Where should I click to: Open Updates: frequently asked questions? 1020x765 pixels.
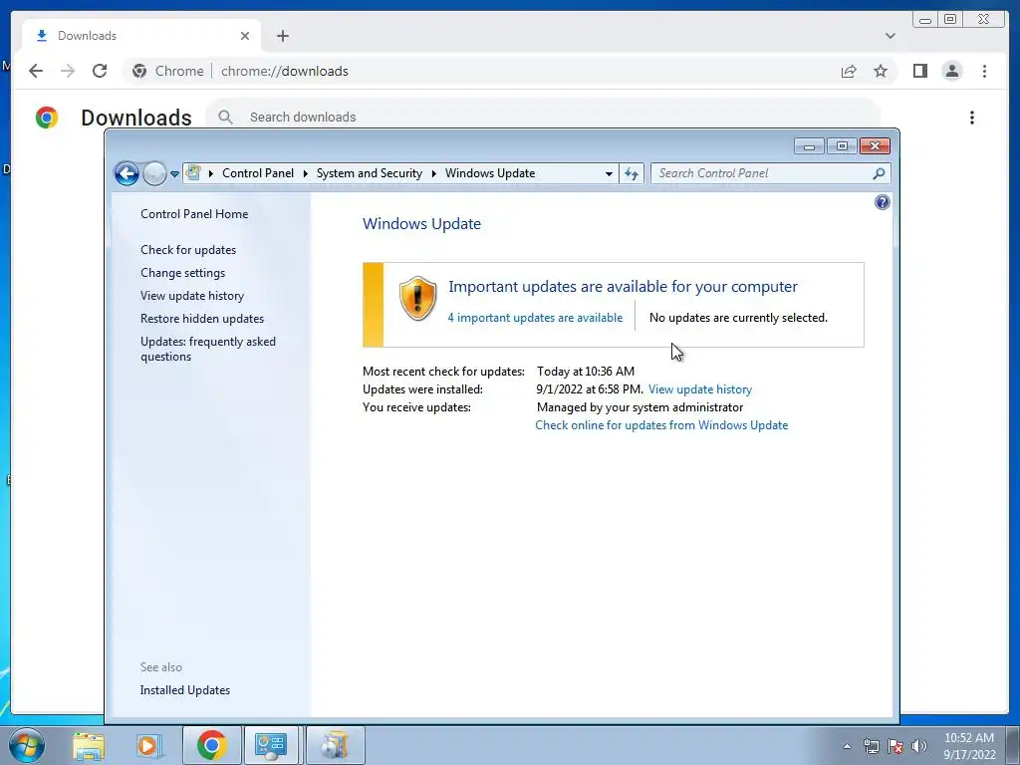[208, 349]
